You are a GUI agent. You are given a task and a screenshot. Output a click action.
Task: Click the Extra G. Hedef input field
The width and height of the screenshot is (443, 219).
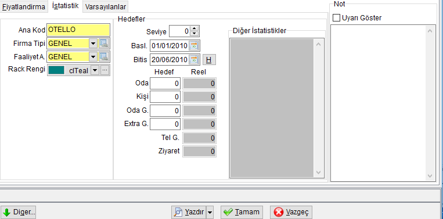(165, 124)
